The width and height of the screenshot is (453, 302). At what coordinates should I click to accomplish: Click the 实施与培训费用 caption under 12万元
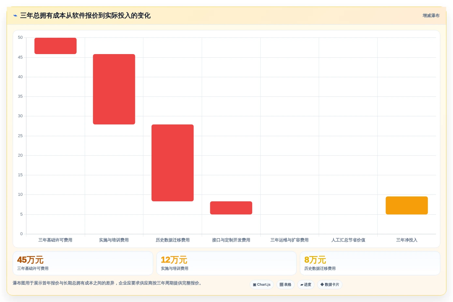175,268
